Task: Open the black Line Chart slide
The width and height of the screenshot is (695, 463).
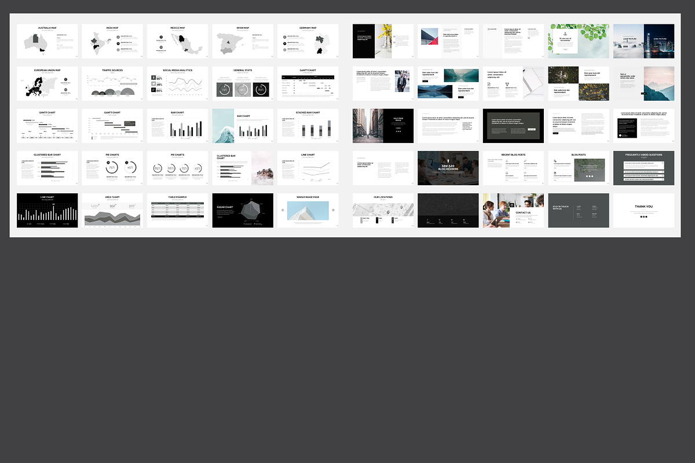Action: 47,210
